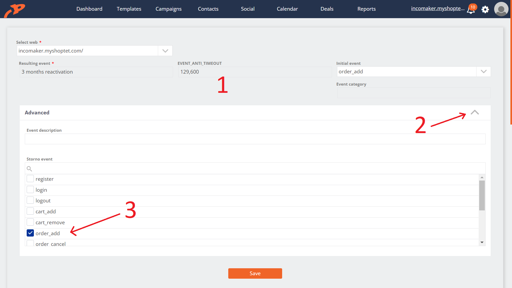This screenshot has width=512, height=288.
Task: Collapse the Advanced section chevron
Action: [475, 112]
